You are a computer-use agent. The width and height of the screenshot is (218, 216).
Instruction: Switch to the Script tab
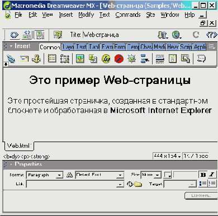point(186,47)
